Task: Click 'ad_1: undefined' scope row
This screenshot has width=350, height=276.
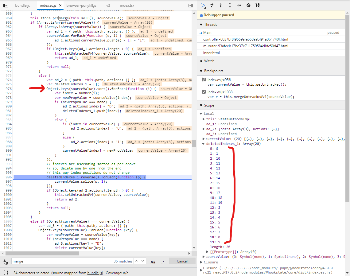Action: tap(221, 124)
